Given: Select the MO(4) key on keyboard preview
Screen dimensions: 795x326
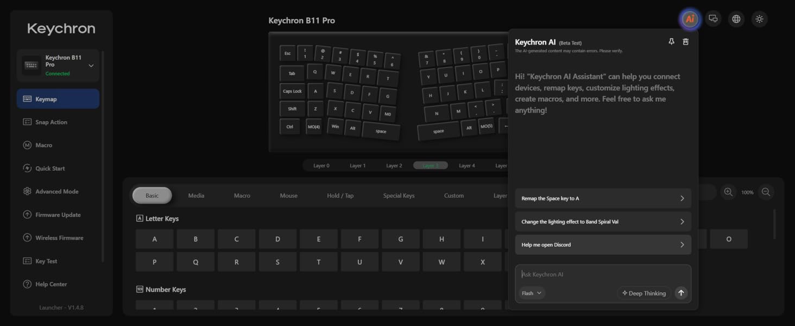Looking at the screenshot, I should point(313,127).
